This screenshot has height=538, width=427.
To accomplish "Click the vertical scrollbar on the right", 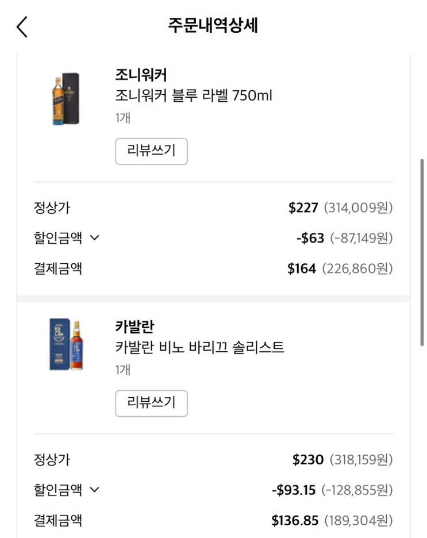I will click(x=422, y=253).
